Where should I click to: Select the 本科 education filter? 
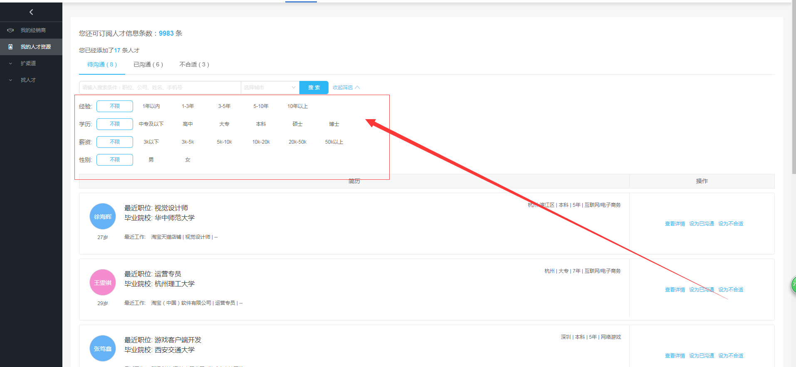pyautogui.click(x=261, y=124)
